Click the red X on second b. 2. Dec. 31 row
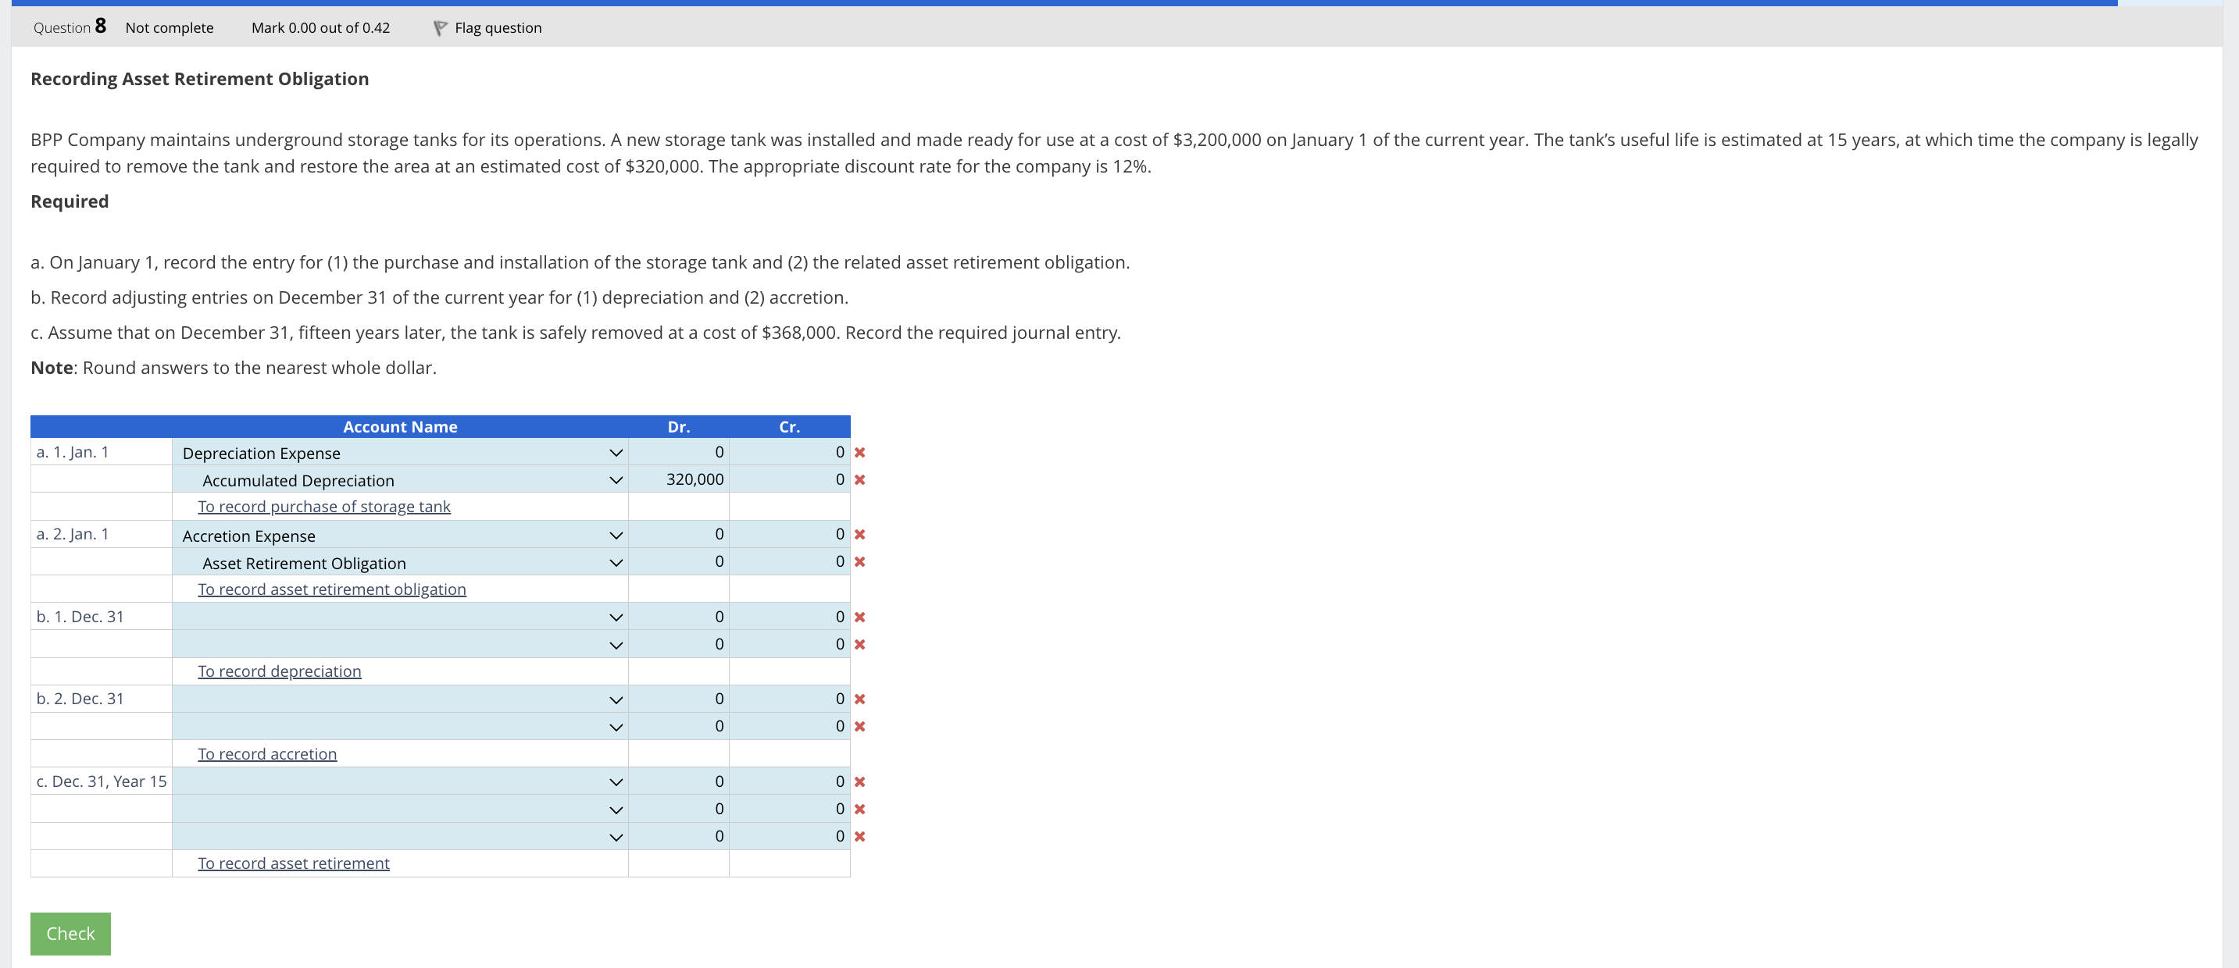2239x968 pixels. (x=859, y=726)
